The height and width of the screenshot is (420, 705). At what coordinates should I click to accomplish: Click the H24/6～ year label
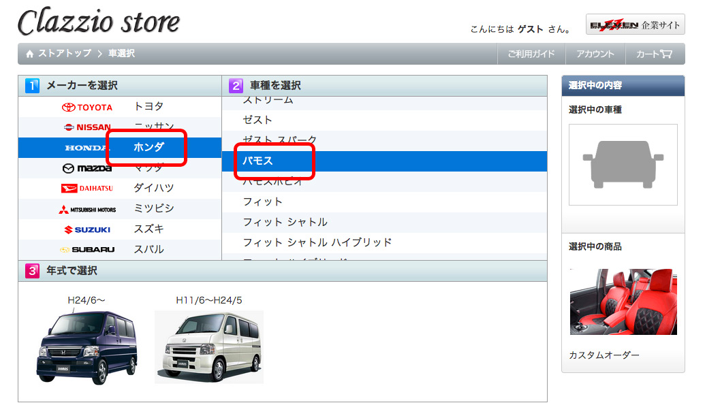pos(87,300)
